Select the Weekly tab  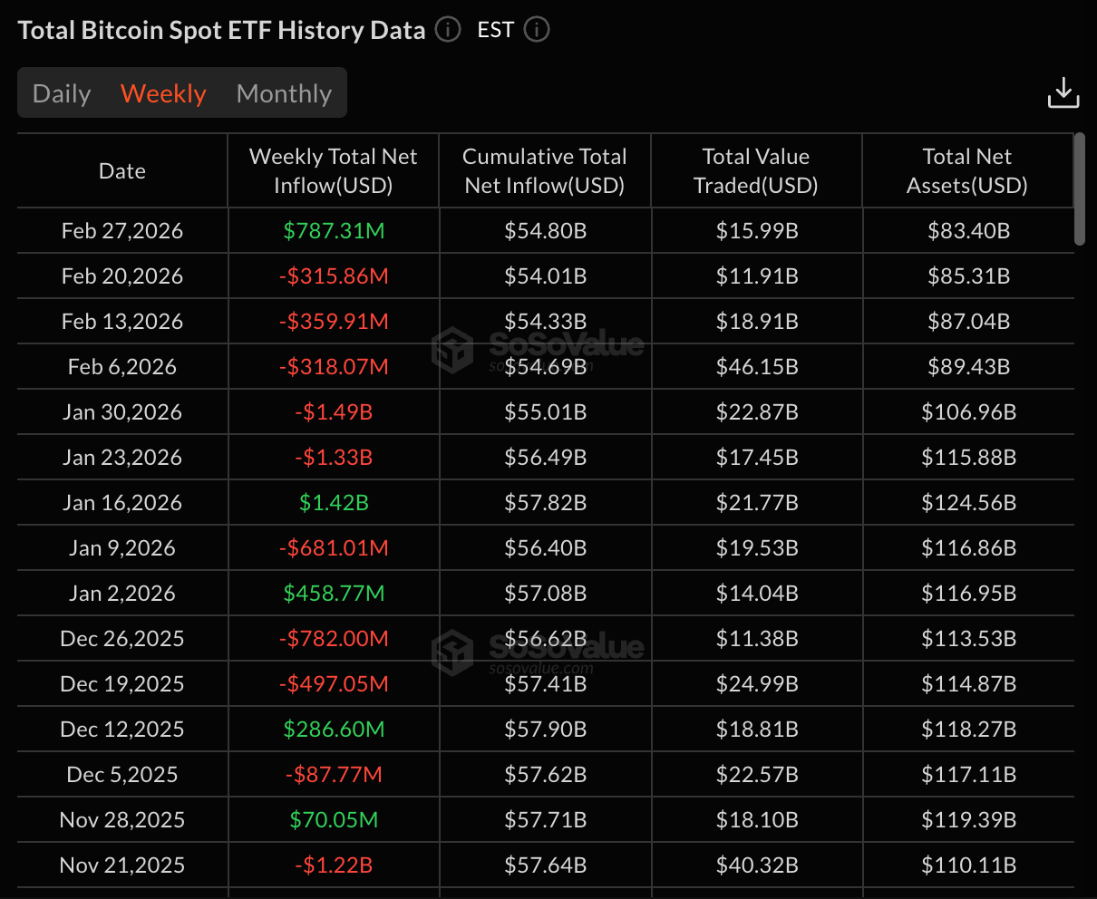pyautogui.click(x=163, y=93)
